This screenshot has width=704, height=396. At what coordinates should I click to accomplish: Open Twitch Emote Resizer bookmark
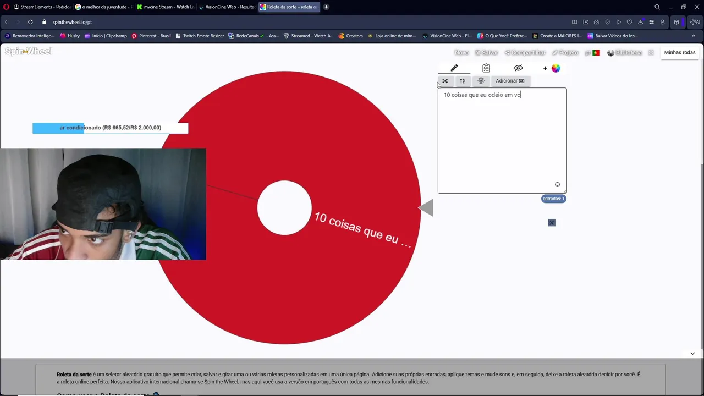click(200, 36)
